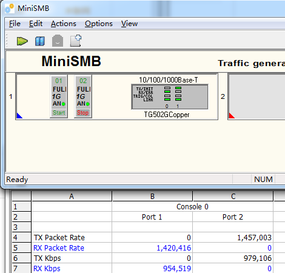Screen dimensions: 285x273
Task: Click the Ready status bar text
Action: click(x=17, y=179)
